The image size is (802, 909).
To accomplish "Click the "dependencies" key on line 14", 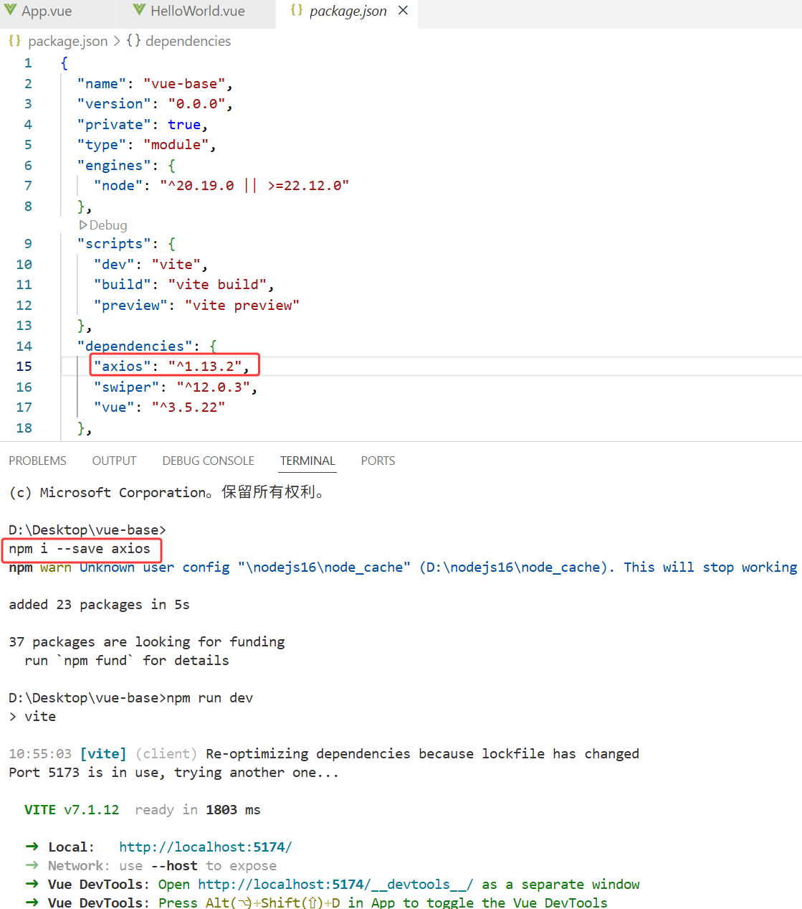I will [135, 347].
